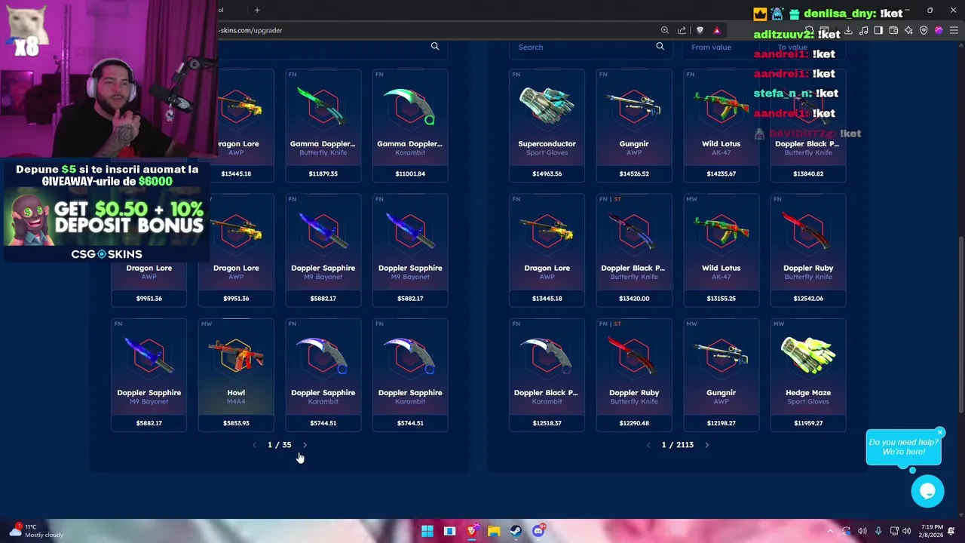Image resolution: width=965 pixels, height=543 pixels.
Task: Open the Leo AI sparkle icon
Action: tap(908, 30)
